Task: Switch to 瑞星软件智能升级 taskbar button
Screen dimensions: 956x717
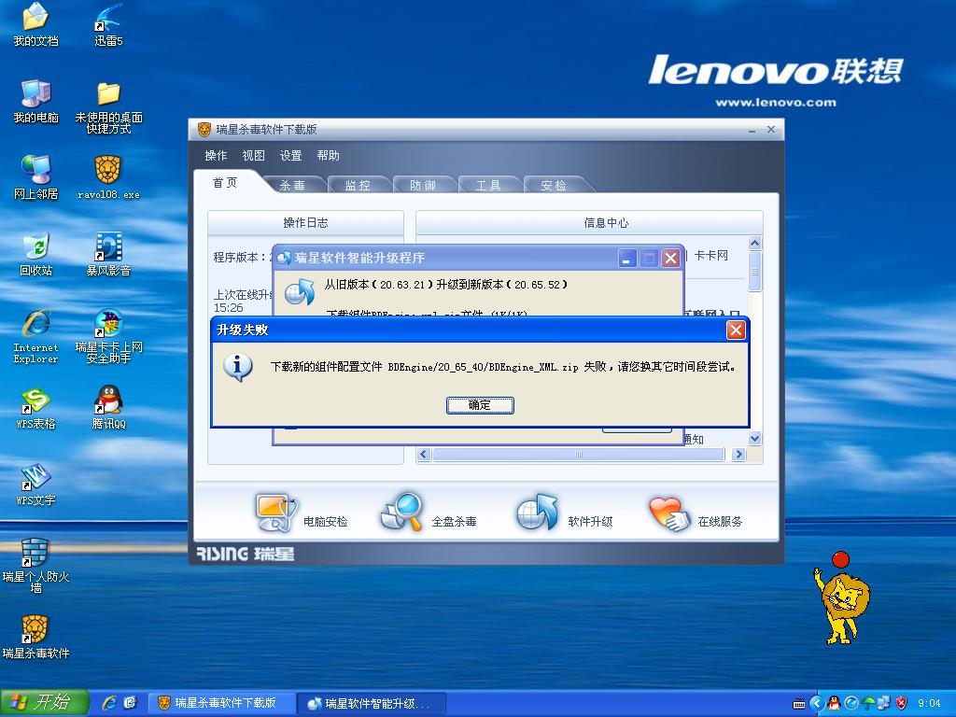Action: 373,703
